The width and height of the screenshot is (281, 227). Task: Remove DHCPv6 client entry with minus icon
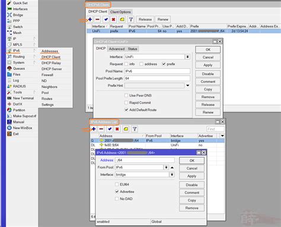click(97, 20)
